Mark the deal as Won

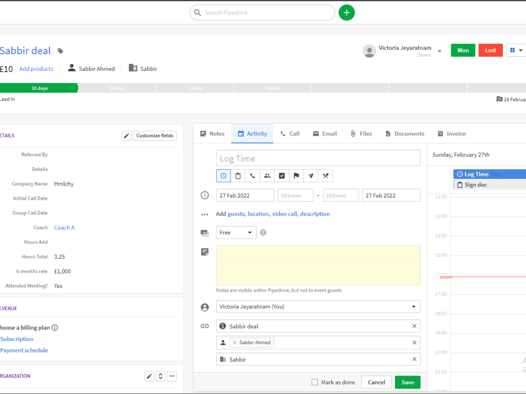pos(463,50)
